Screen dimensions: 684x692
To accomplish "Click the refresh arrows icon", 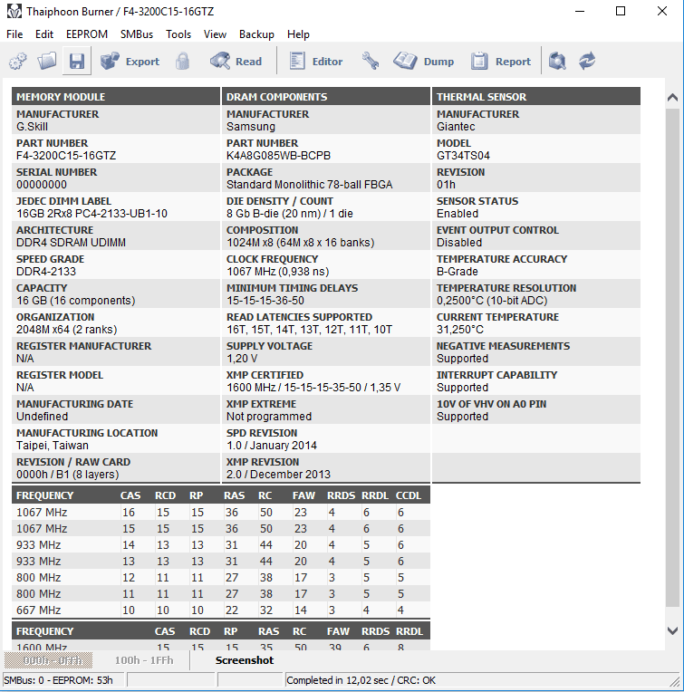I will tap(587, 61).
